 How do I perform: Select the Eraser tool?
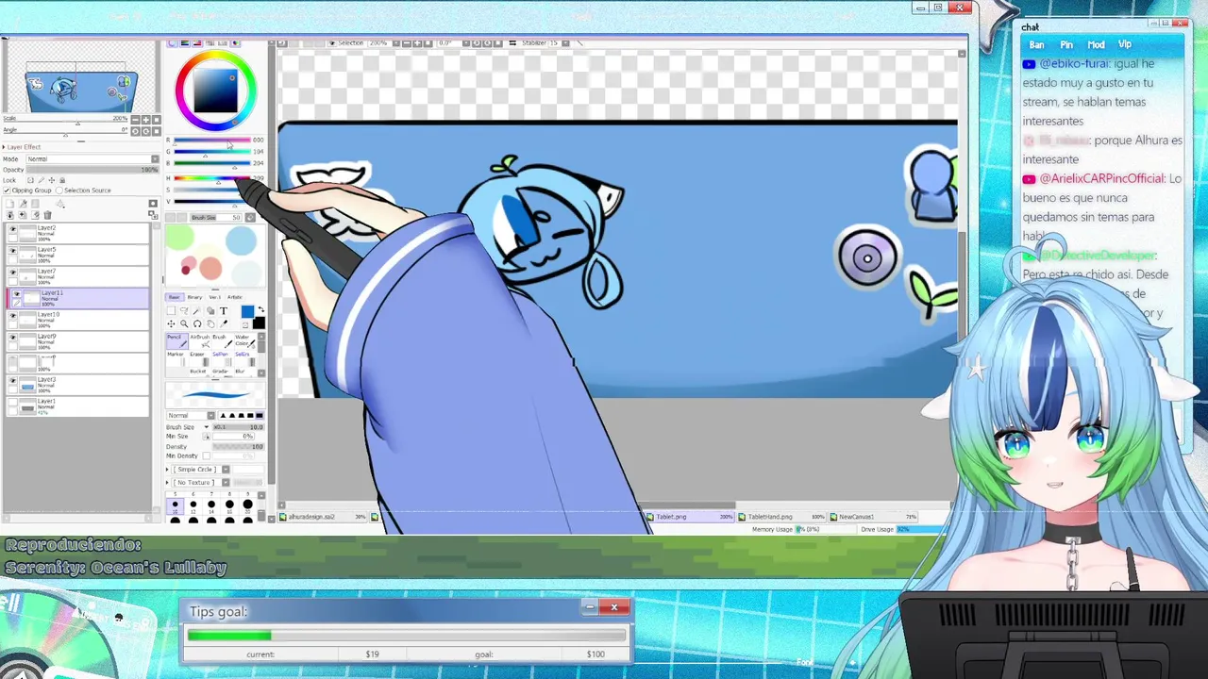tap(199, 358)
